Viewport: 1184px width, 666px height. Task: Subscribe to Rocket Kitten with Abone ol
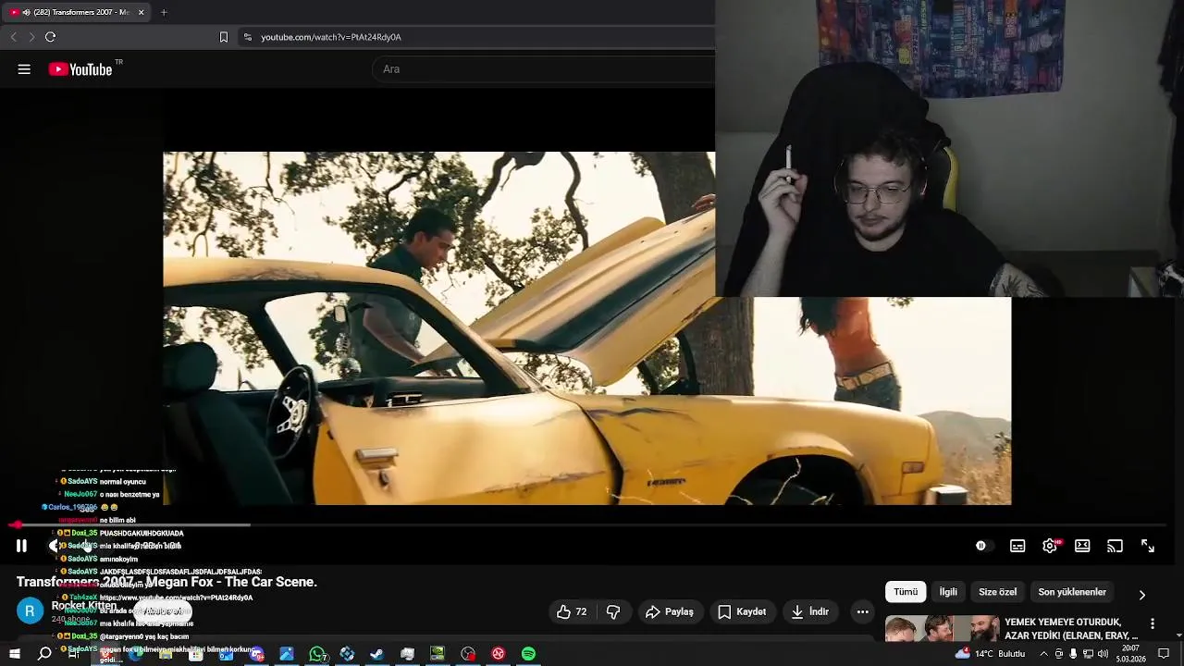coord(165,611)
